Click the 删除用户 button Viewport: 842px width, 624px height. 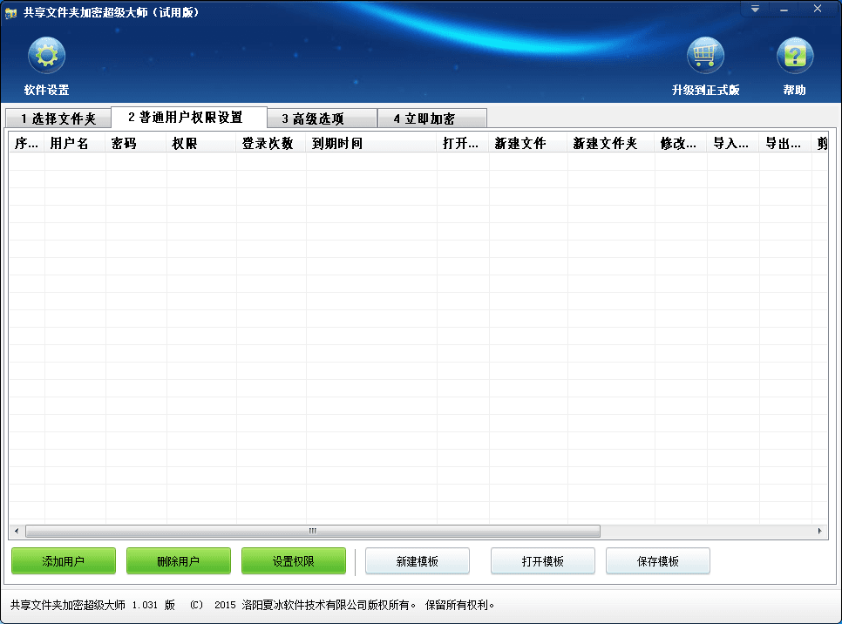tap(179, 561)
